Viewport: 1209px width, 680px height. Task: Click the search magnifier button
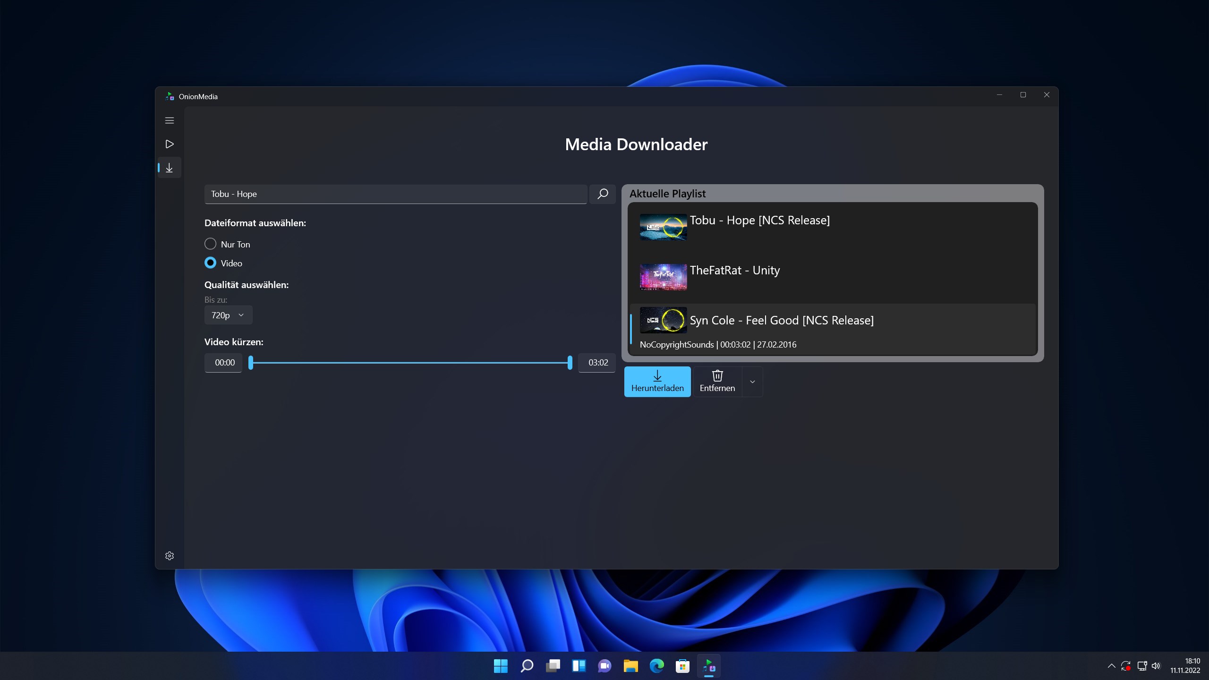click(x=603, y=194)
